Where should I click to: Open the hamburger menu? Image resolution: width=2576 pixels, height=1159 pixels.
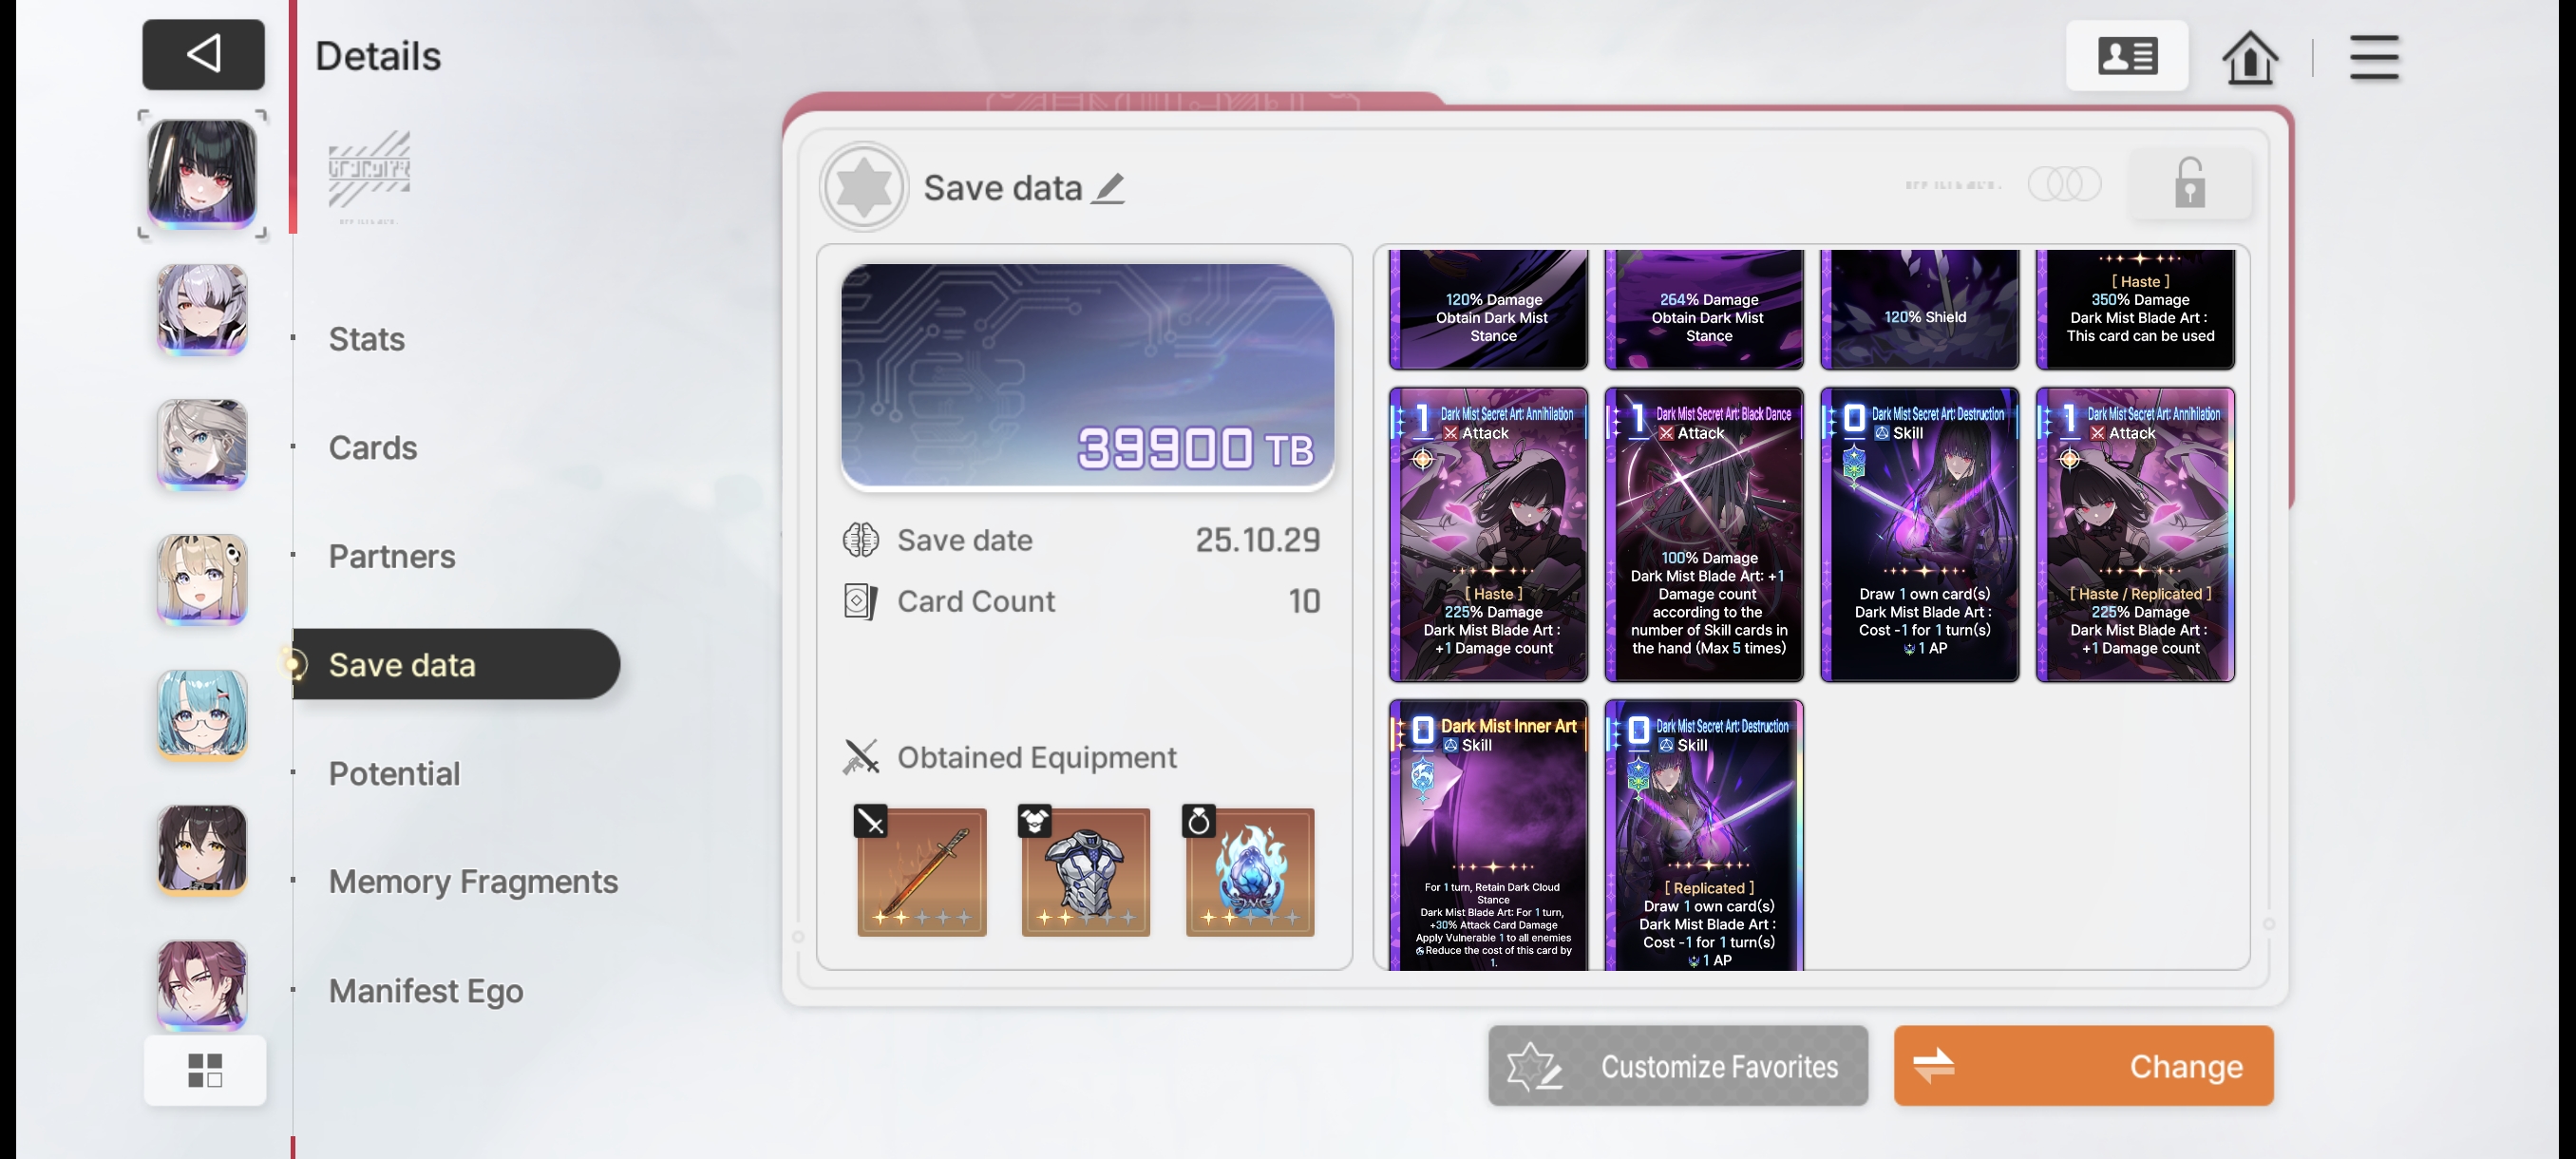pos(2374,57)
